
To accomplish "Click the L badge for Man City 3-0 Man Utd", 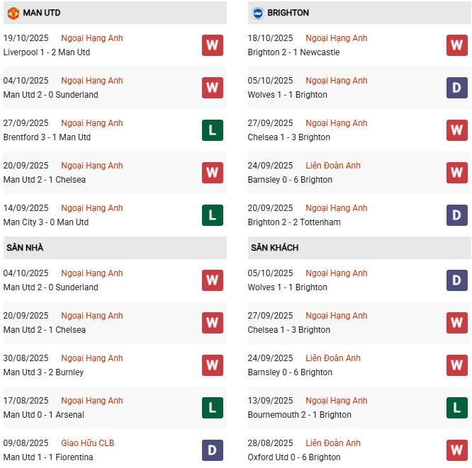I will pos(212,215).
